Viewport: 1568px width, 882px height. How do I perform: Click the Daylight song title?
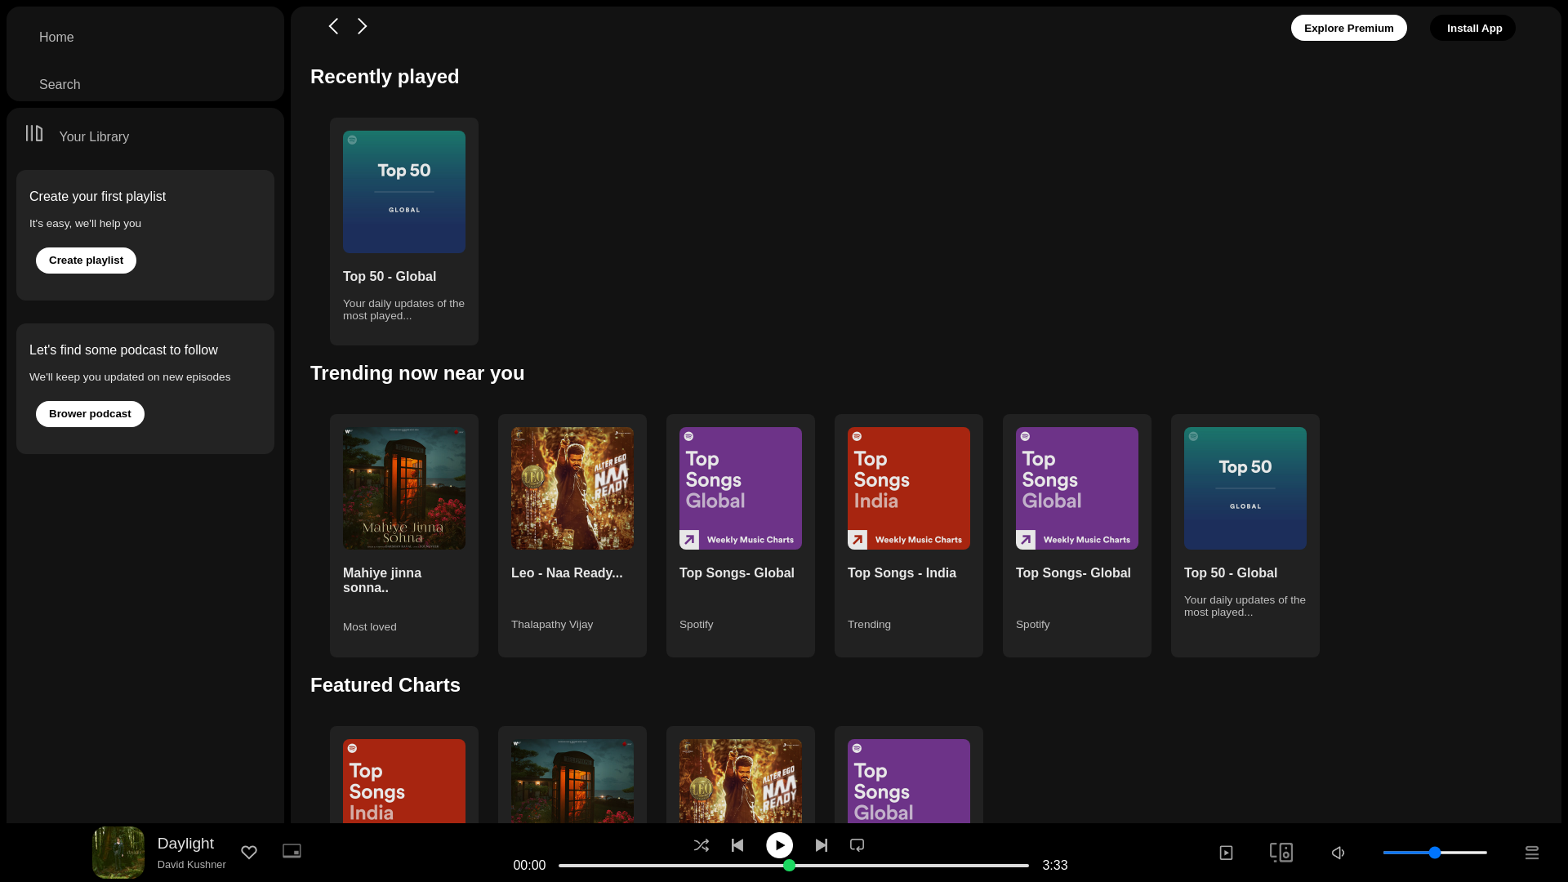click(185, 844)
